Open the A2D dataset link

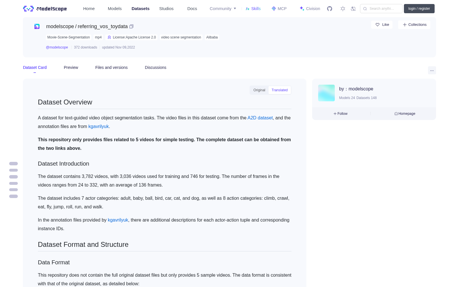(x=260, y=118)
